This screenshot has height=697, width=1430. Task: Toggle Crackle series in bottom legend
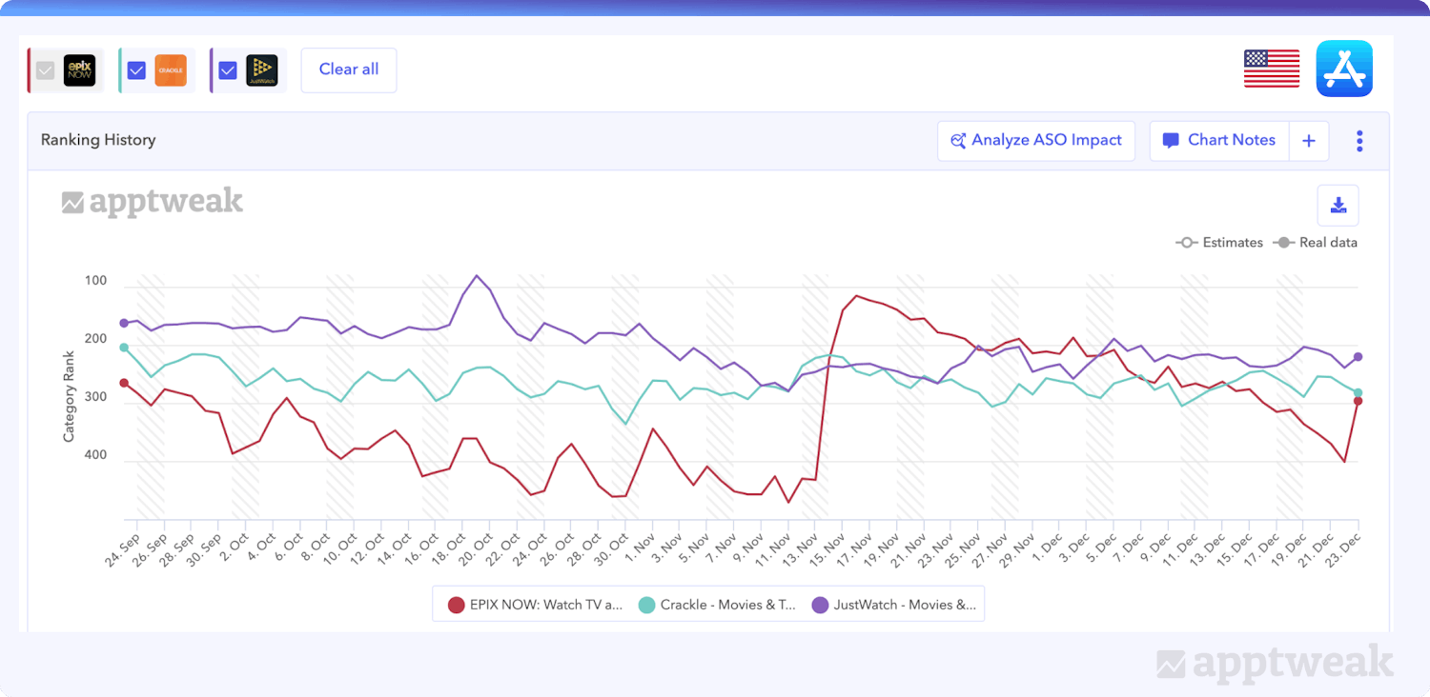click(717, 605)
